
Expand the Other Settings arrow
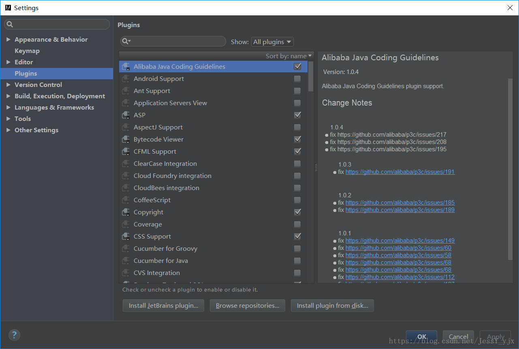point(9,130)
